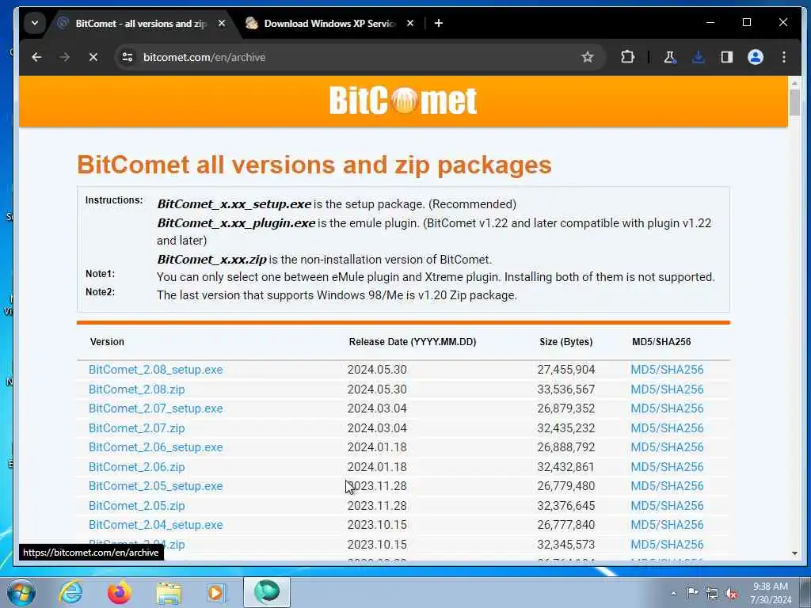
Task: Open MD5/SHA256 for BitComet_2.04_setup.exe
Action: [x=667, y=525]
